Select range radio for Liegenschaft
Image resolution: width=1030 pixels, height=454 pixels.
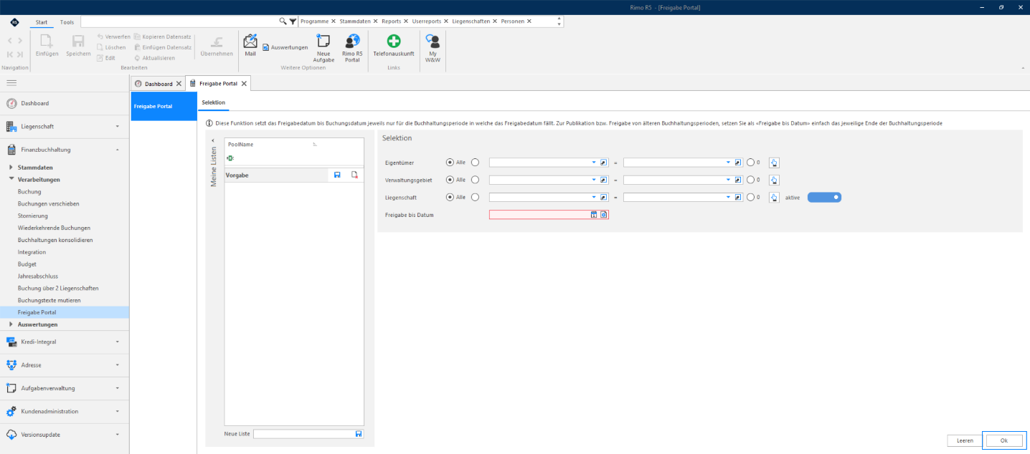(x=475, y=197)
